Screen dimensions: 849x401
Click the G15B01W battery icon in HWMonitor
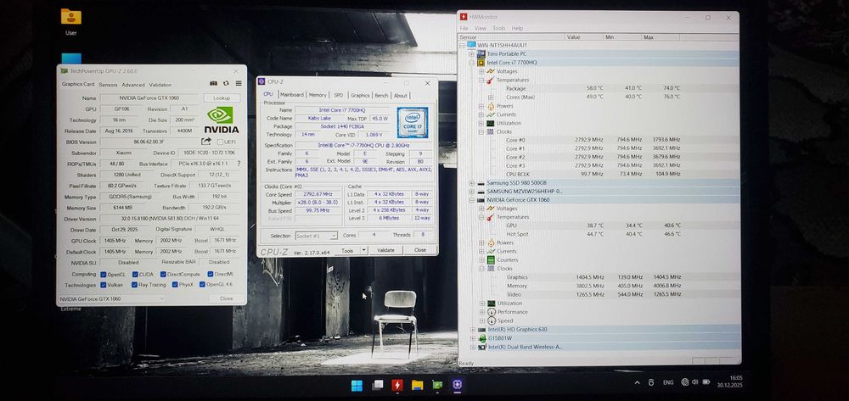(x=481, y=338)
